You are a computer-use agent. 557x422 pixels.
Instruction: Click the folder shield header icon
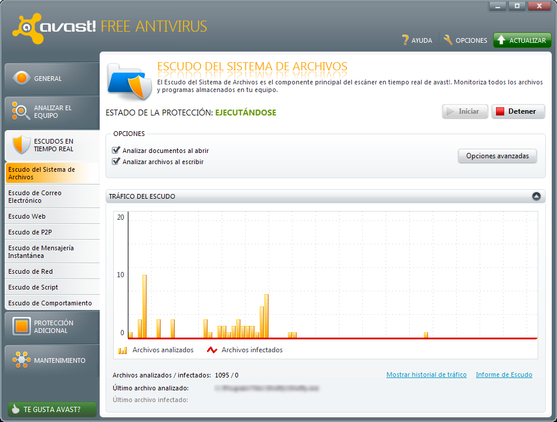coord(130,81)
